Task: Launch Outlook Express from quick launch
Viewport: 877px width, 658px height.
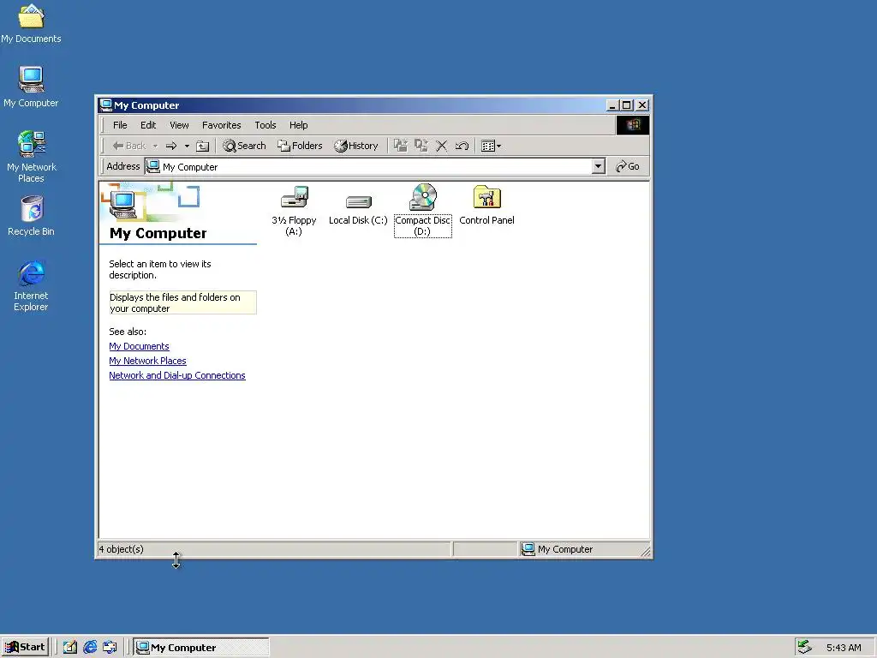Action: pos(110,648)
